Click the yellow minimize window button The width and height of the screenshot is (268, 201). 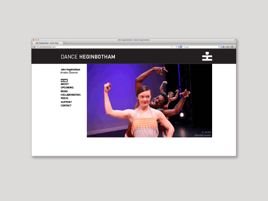coord(36,40)
